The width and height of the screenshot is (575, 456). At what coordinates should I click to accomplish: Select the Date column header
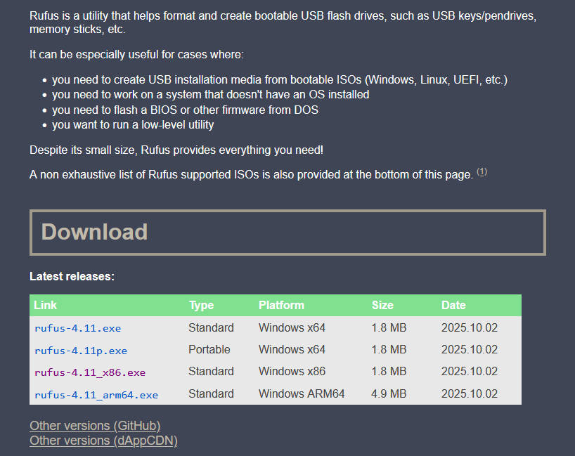point(453,305)
